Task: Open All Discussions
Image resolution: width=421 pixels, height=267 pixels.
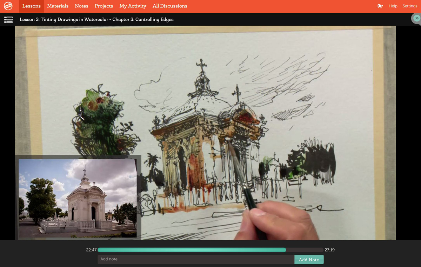Action: 170,6
